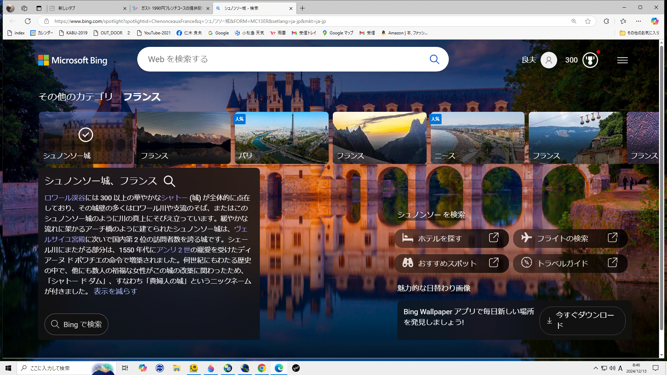Open the browser settings three-dots menu

pyautogui.click(x=639, y=21)
